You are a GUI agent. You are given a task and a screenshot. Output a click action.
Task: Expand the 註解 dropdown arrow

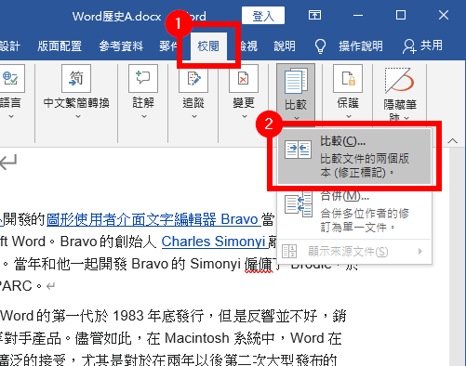tap(144, 116)
